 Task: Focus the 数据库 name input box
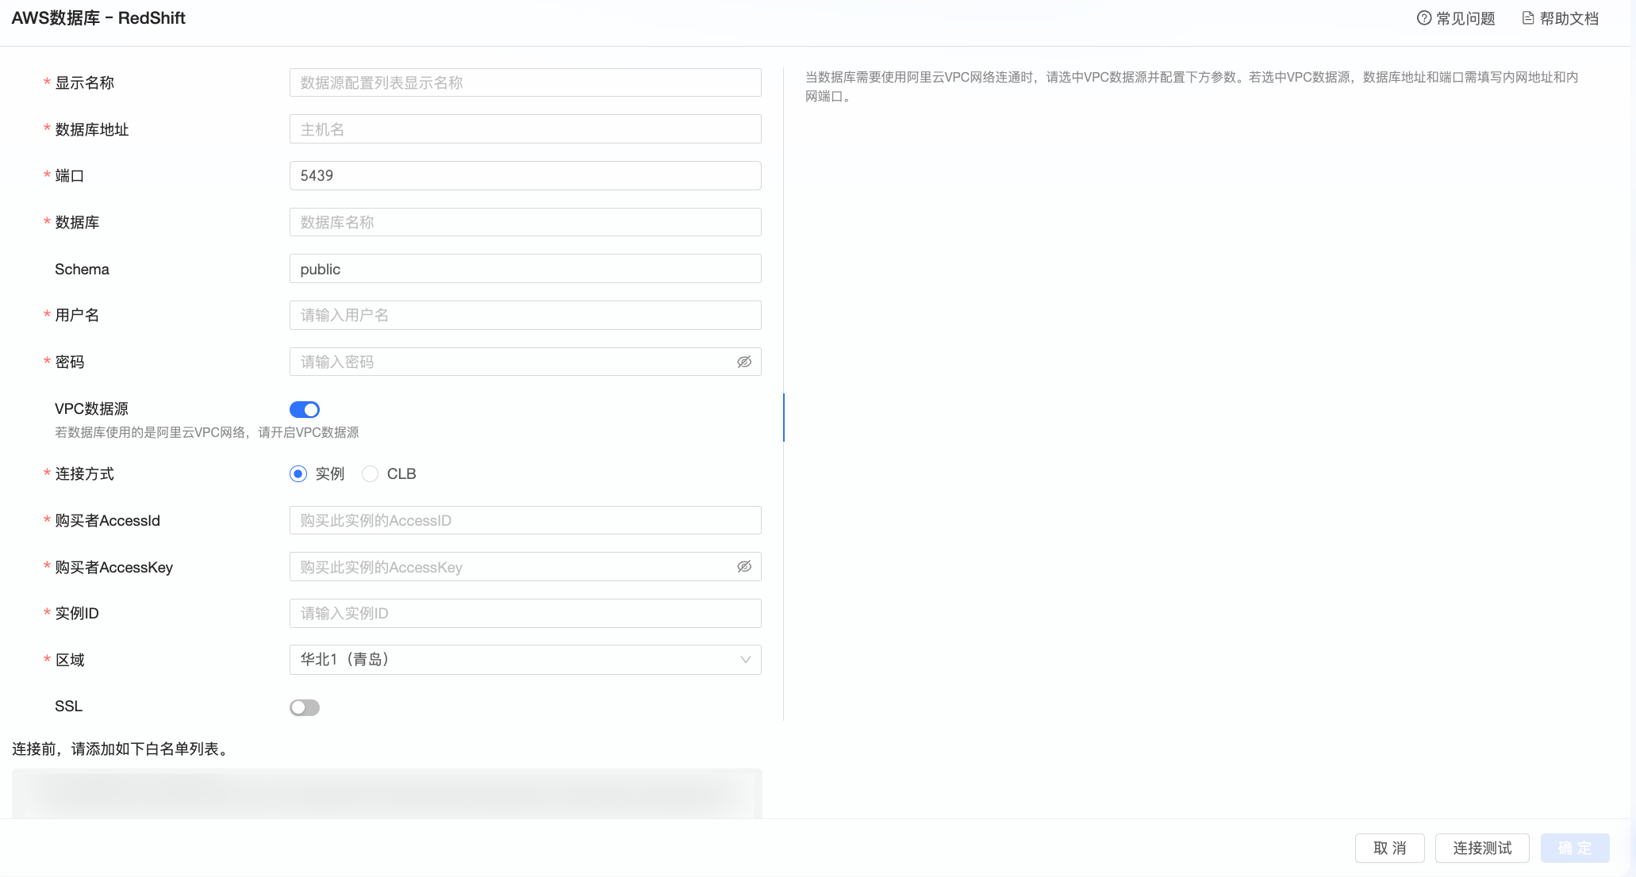click(x=525, y=222)
